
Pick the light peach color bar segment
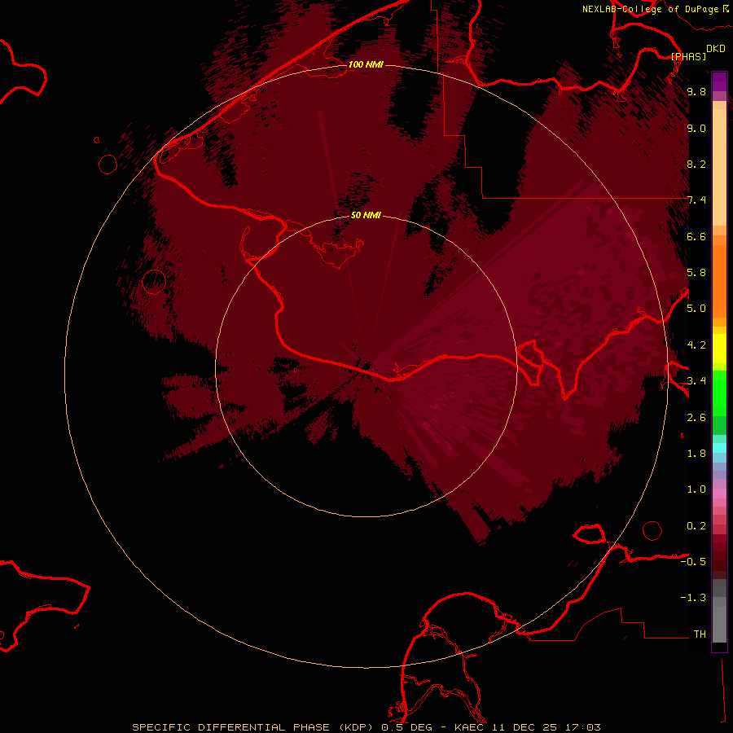pyautogui.click(x=719, y=167)
